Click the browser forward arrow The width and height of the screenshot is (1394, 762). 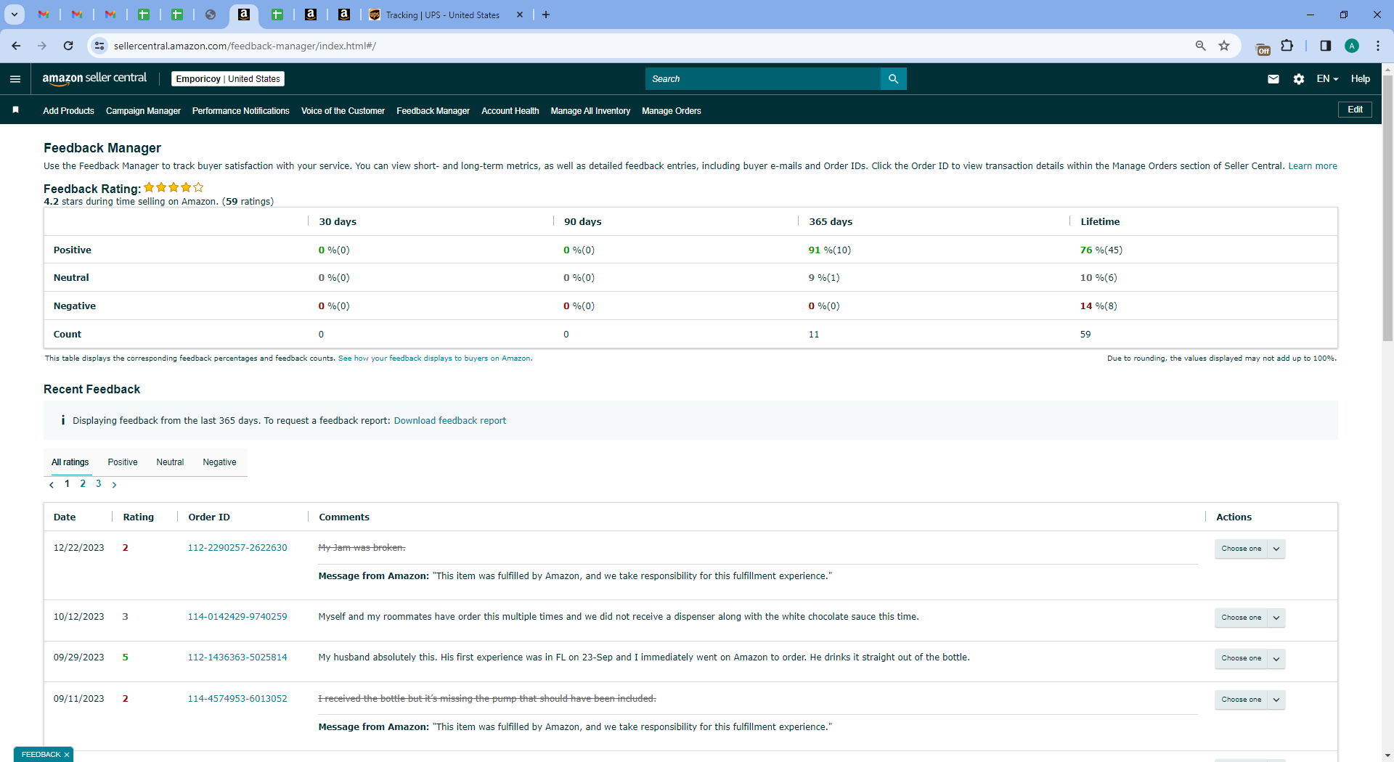[42, 46]
